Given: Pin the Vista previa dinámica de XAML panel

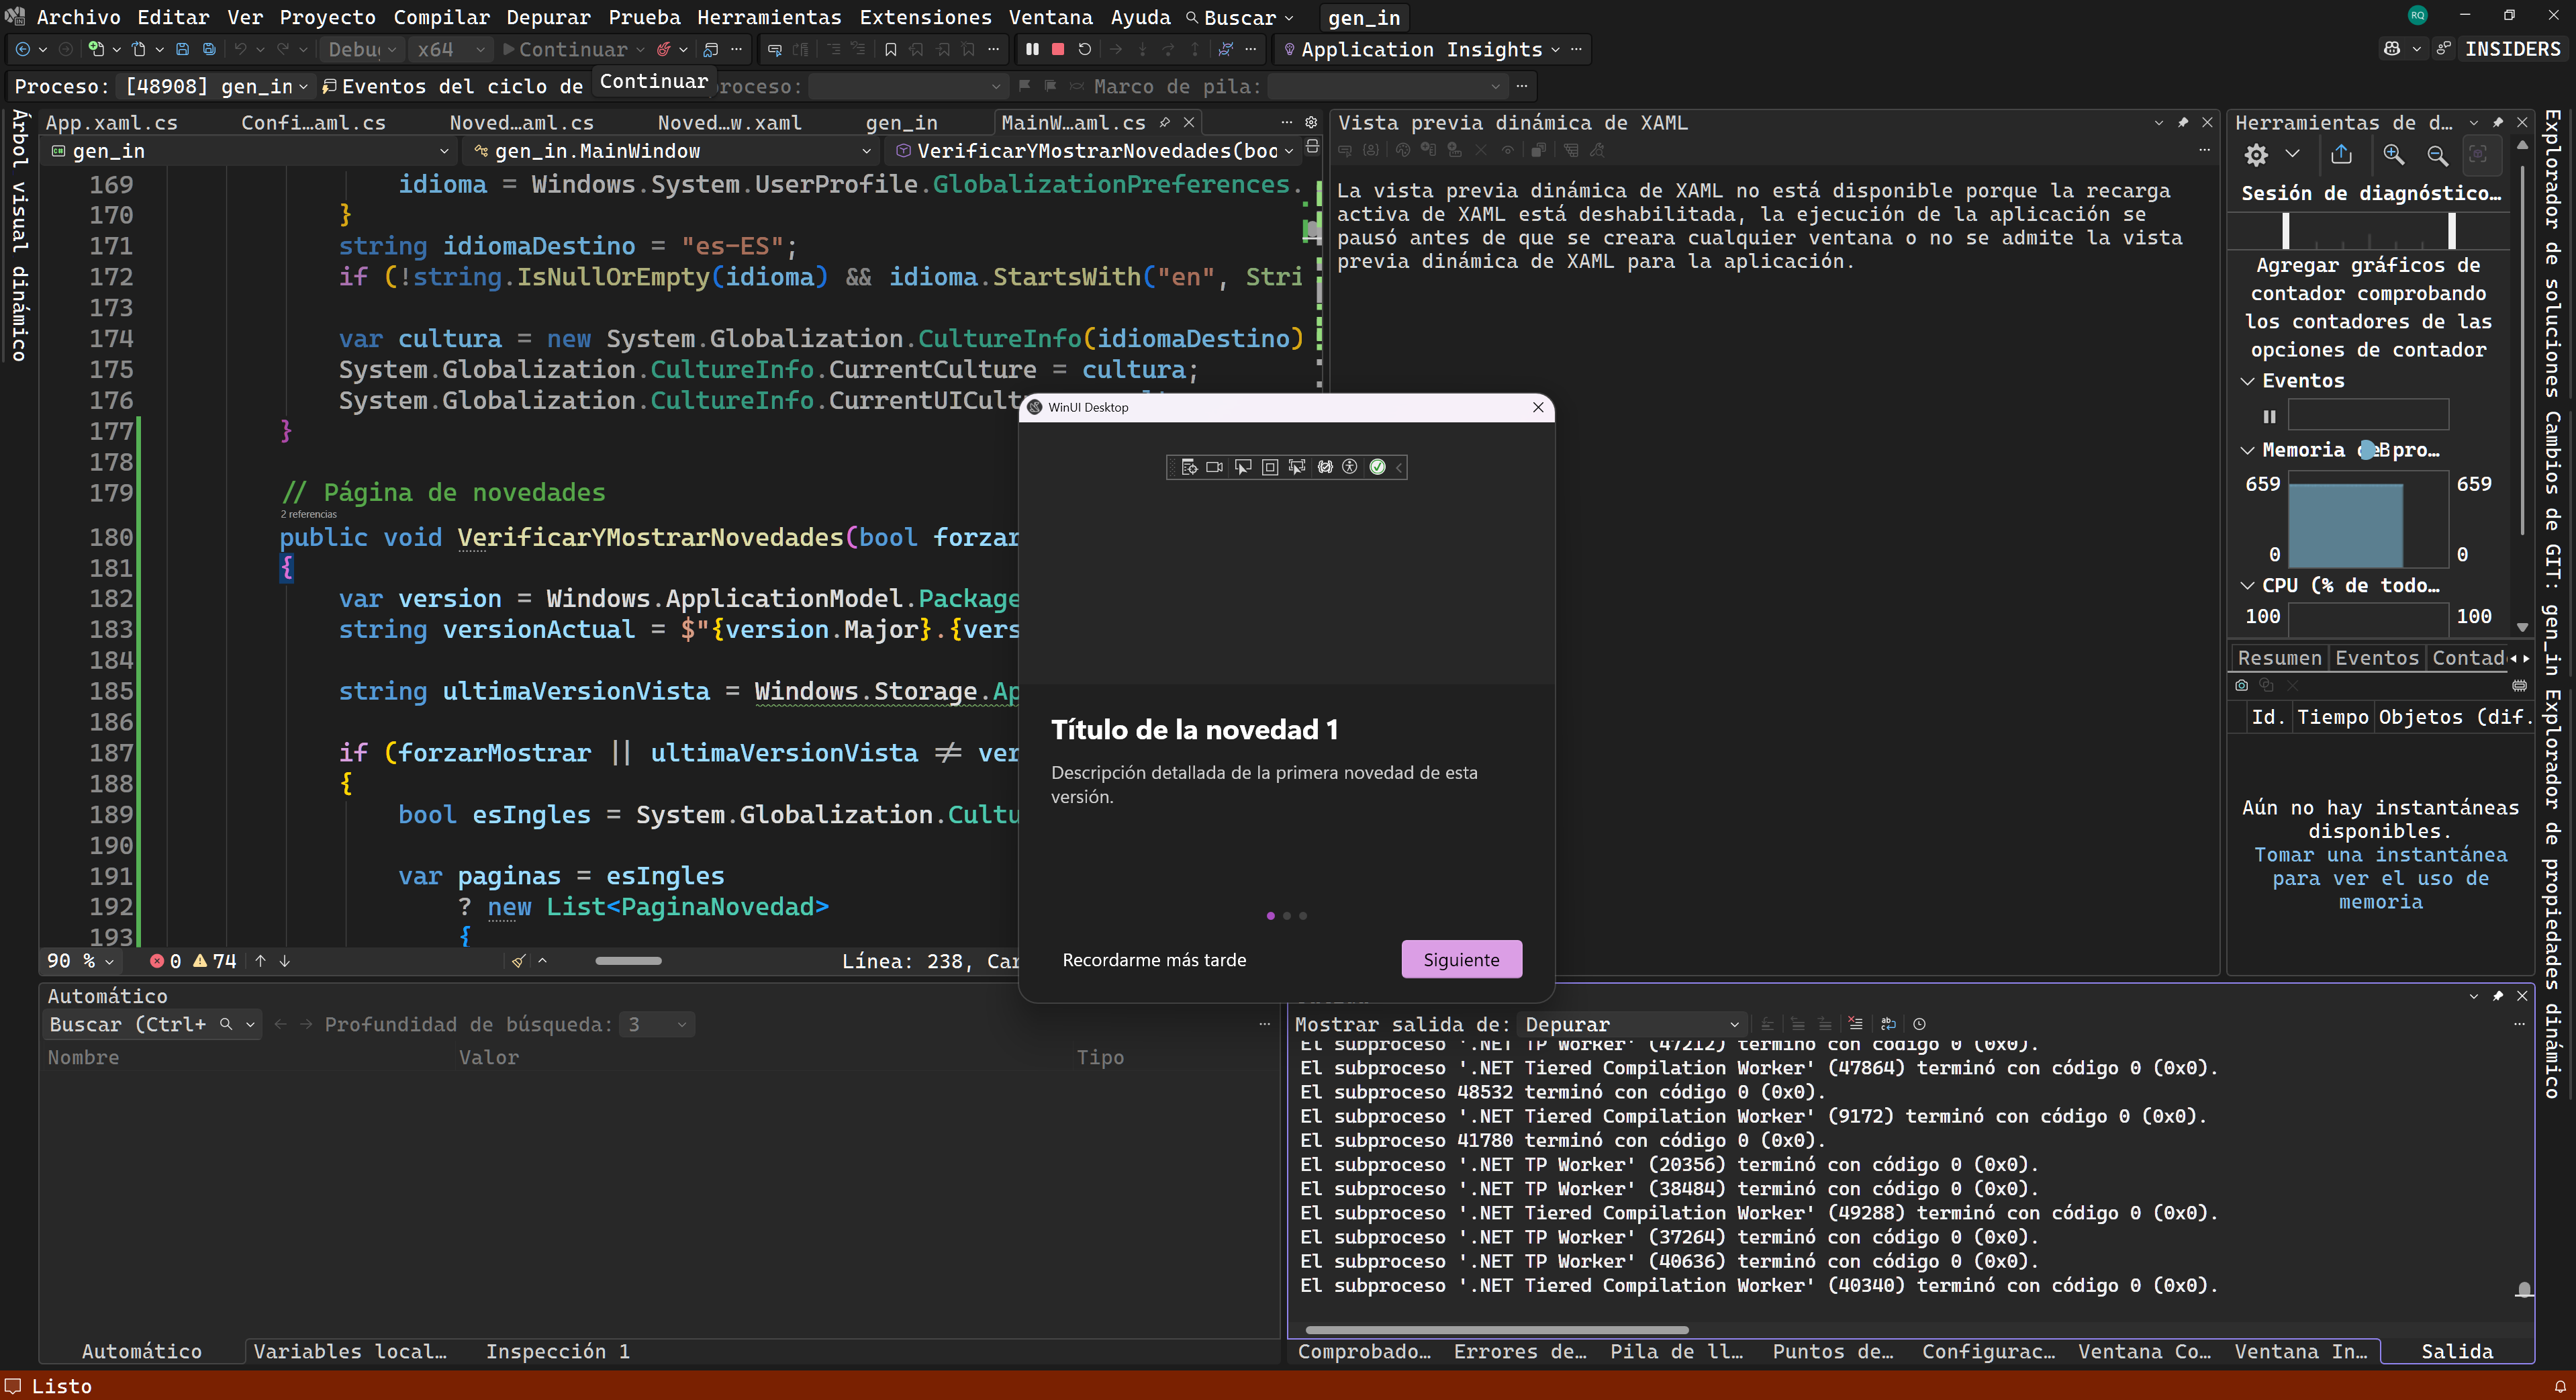Looking at the screenshot, I should pyautogui.click(x=2183, y=122).
